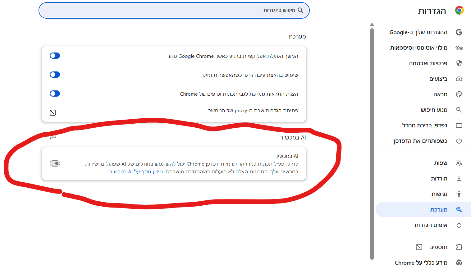This screenshot has width=471, height=265.
Task: Click the 'מערכת' section heading above the toggles
Action: pyautogui.click(x=297, y=37)
